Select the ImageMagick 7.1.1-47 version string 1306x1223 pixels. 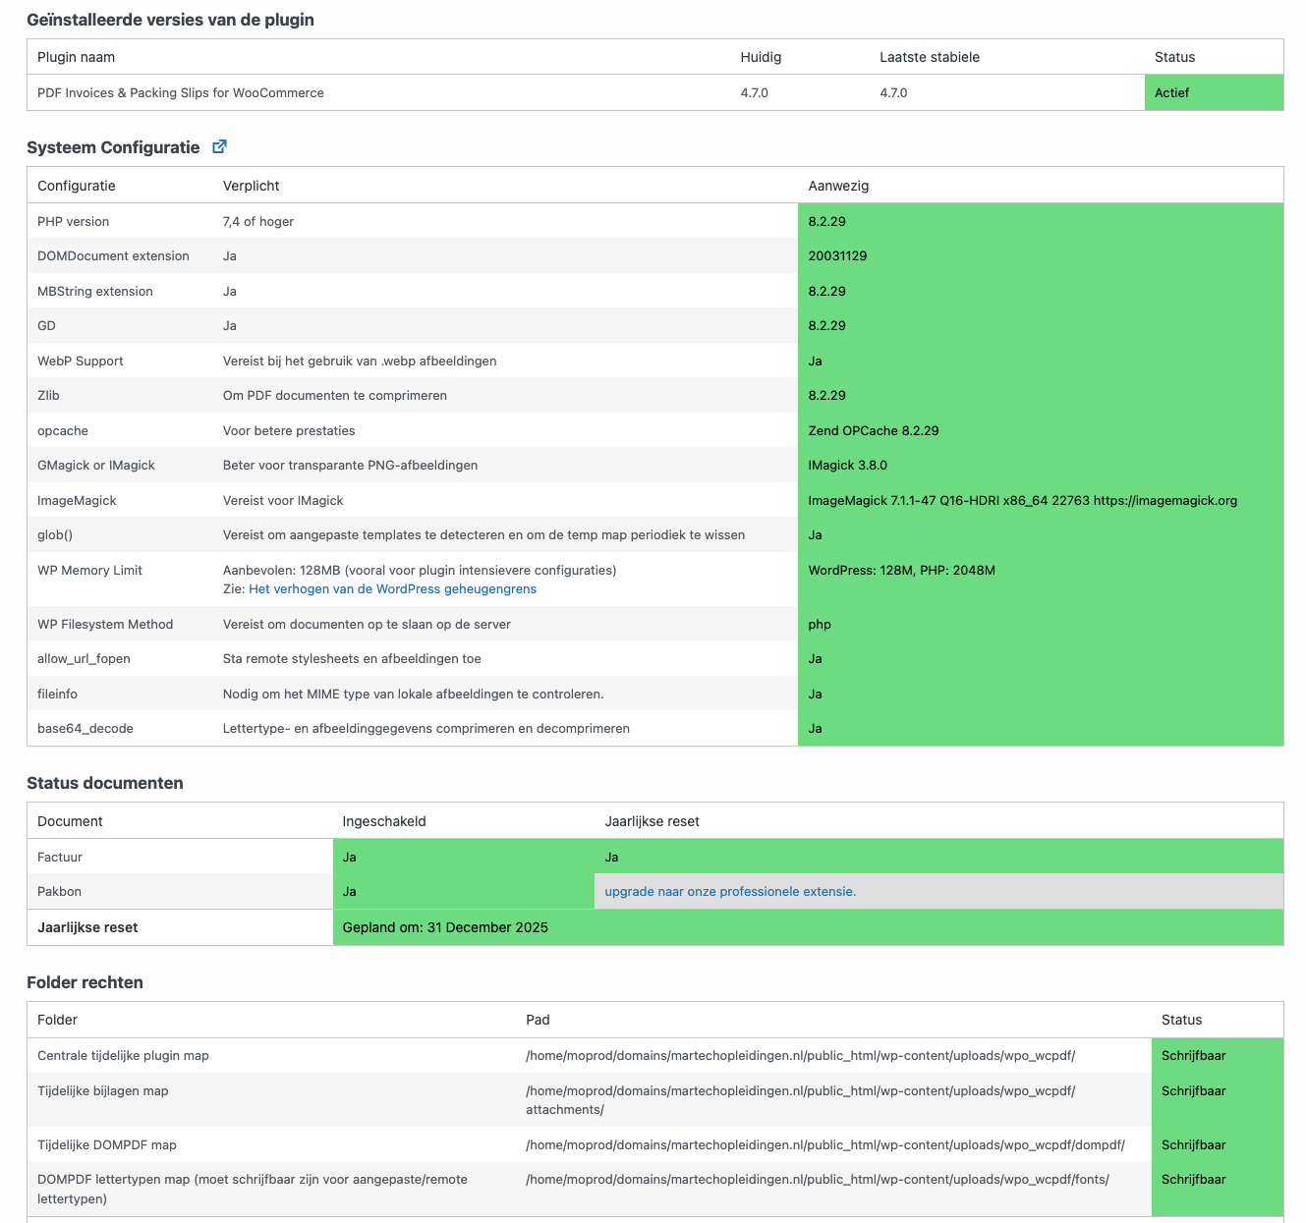[1023, 501]
